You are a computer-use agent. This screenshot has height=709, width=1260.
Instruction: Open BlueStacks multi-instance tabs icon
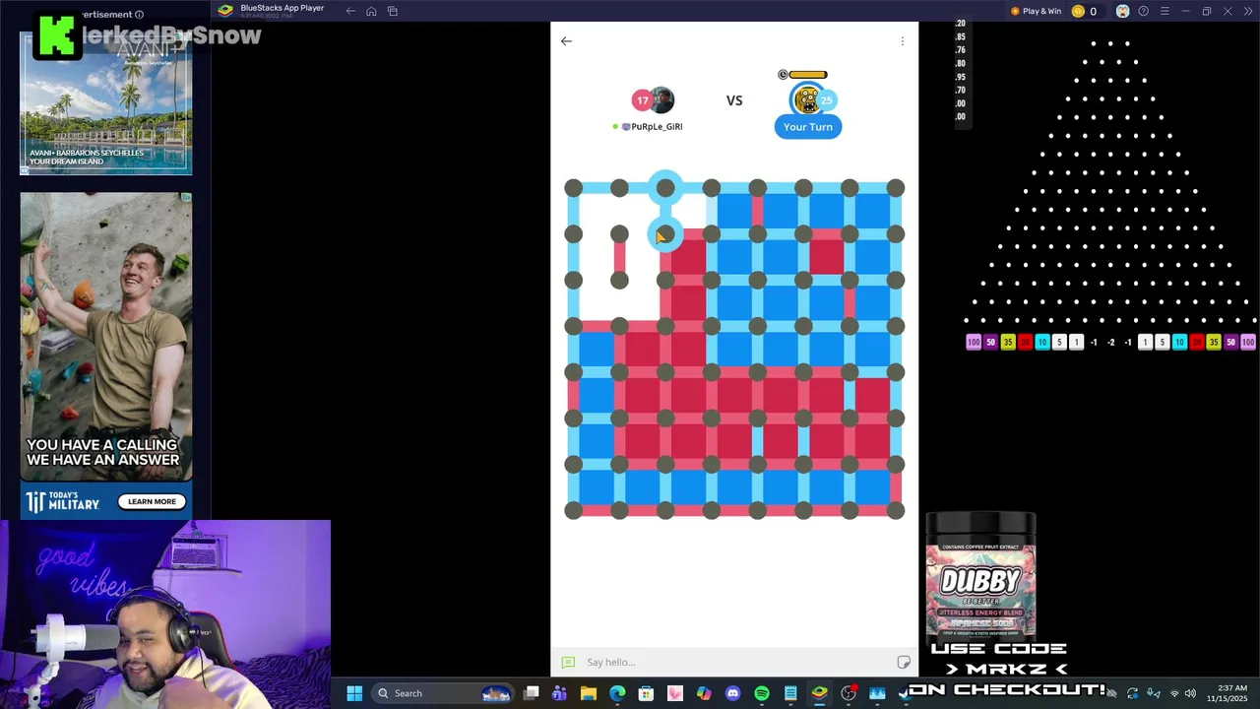coord(392,11)
